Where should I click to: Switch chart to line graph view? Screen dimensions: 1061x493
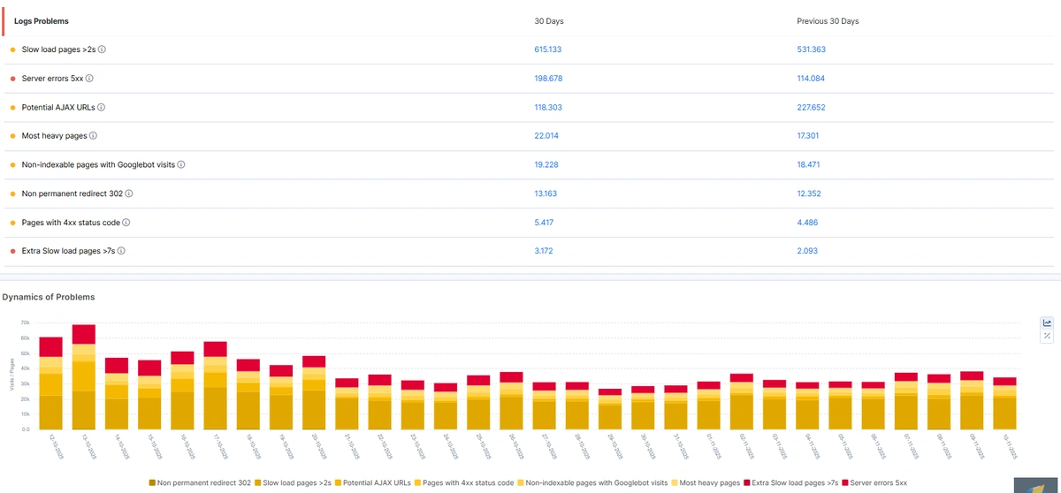click(1047, 322)
